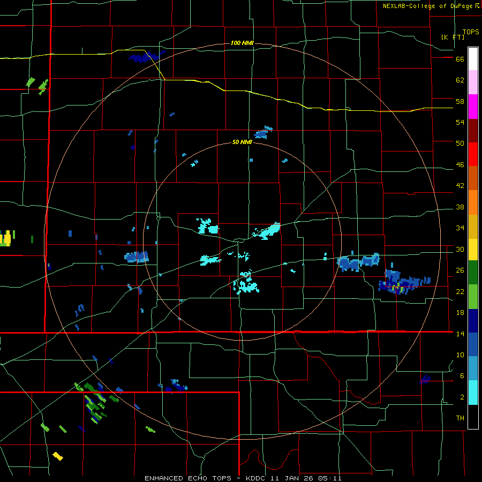Screen dimensions: 482x482
Task: Pick the dark red 54 kft legend swatch
Action: (x=473, y=131)
